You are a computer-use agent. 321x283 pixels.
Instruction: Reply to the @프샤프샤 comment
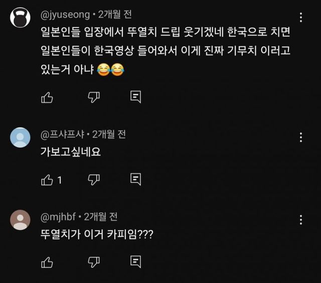tap(135, 179)
